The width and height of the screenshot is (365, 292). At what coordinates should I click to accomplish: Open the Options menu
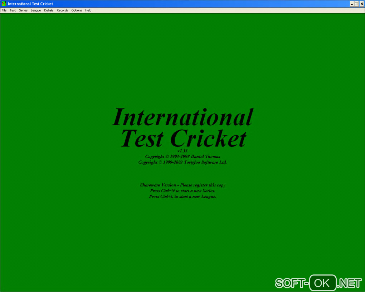click(77, 10)
